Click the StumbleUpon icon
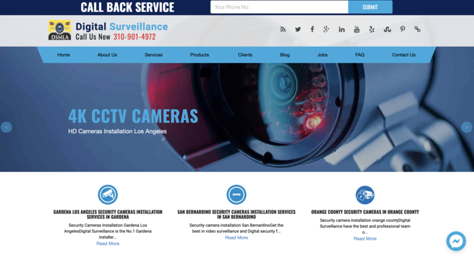This screenshot has height=259, width=474. 387,29
